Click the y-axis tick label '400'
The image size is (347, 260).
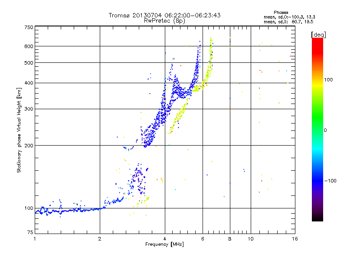29,83
